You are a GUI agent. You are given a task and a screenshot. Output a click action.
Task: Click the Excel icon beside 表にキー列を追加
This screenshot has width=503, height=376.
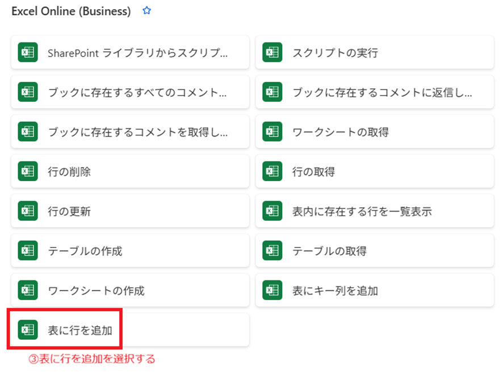pyautogui.click(x=272, y=290)
